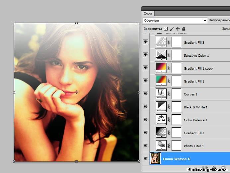Click the Curves 1 layer mask thumbnail
The image size is (230, 173).
point(176,94)
